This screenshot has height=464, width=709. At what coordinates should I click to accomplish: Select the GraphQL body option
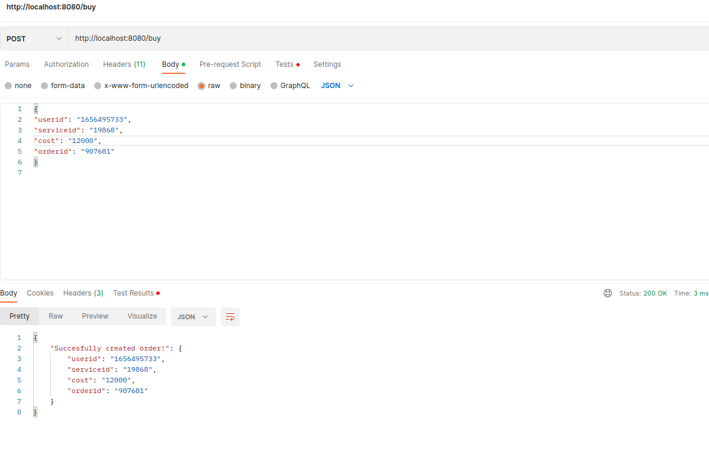[x=290, y=85]
